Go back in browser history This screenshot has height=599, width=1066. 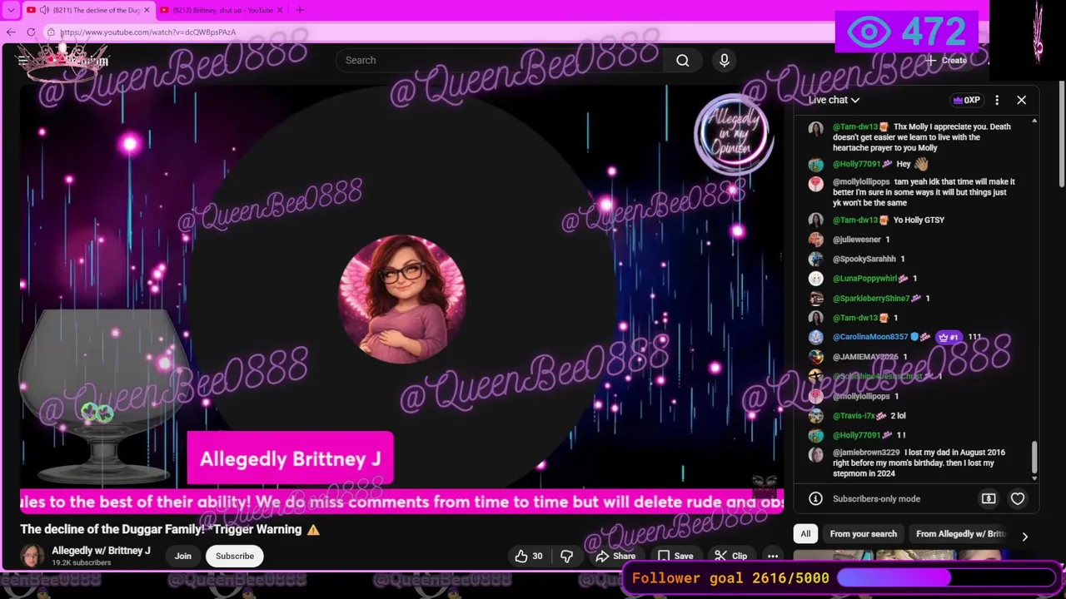(11, 32)
